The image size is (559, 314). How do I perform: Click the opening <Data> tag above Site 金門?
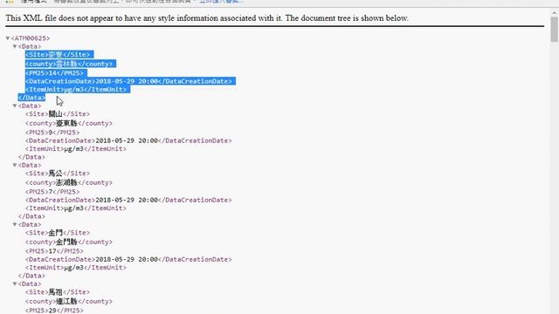pos(30,225)
